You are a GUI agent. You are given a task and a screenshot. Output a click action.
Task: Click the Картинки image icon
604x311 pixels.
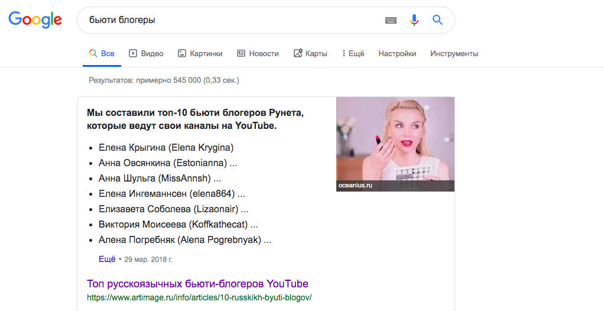pyautogui.click(x=182, y=53)
